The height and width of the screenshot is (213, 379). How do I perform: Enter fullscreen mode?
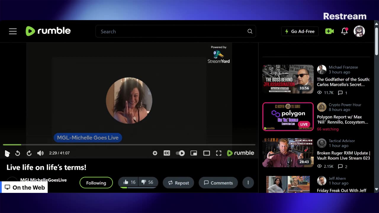click(x=219, y=153)
